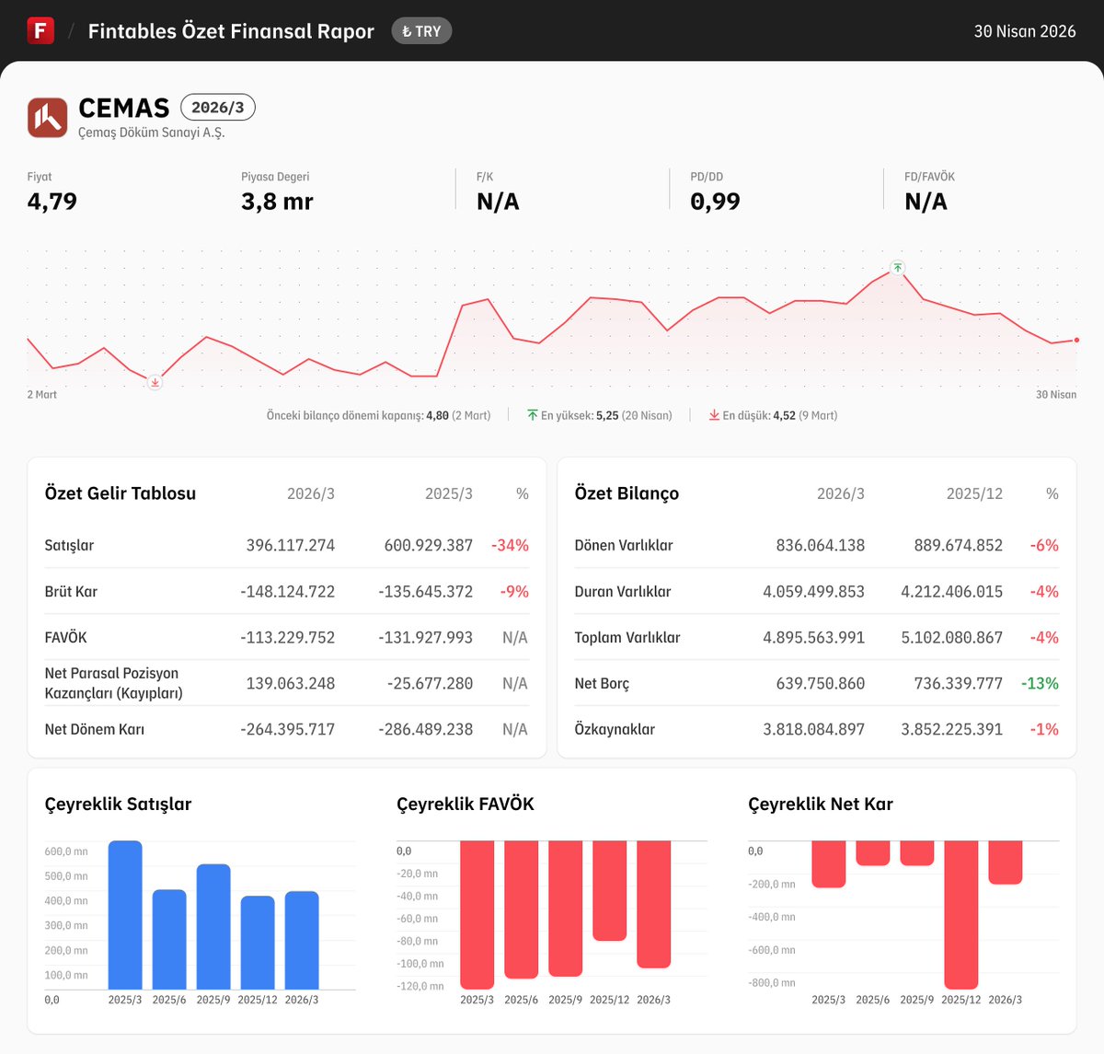Click the Fintables red F logo
Viewport: 1104px width, 1054px height.
click(x=40, y=30)
